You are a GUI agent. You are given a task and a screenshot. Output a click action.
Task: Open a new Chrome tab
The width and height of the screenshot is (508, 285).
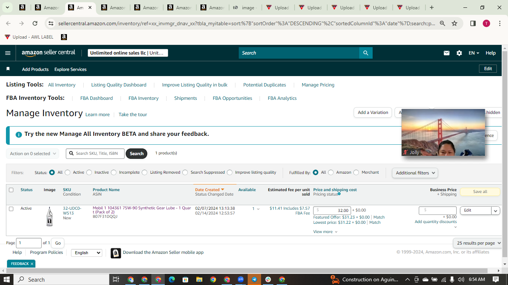pyautogui.click(x=431, y=7)
